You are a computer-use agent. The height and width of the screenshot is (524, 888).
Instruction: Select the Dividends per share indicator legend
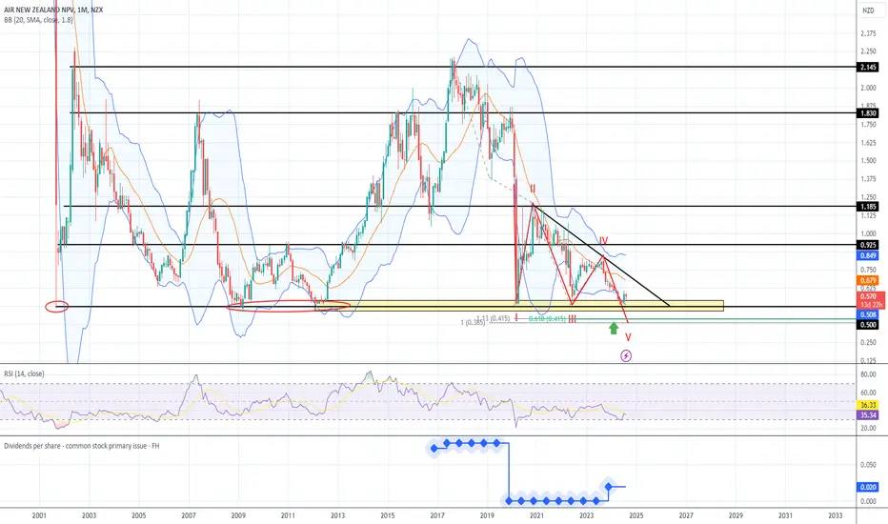click(x=82, y=447)
